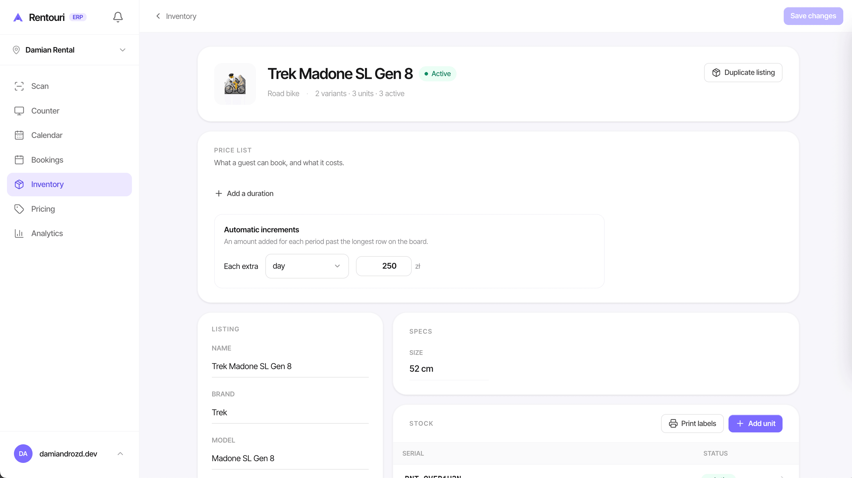The image size is (852, 478).
Task: Click the DA user avatar
Action: pos(23,454)
